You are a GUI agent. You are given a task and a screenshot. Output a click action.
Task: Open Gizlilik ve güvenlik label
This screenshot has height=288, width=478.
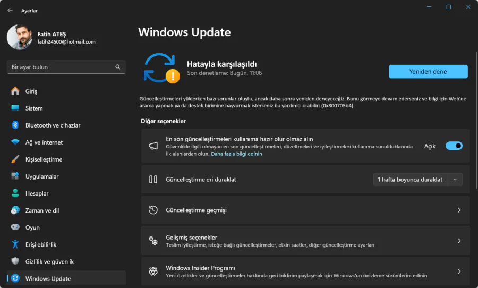pyautogui.click(x=49, y=262)
